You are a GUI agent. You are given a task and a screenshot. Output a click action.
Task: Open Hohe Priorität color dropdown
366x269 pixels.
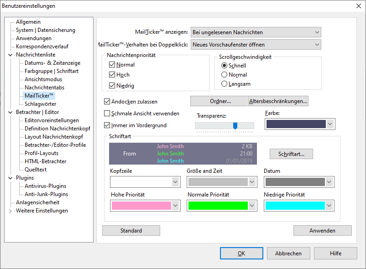click(175, 206)
